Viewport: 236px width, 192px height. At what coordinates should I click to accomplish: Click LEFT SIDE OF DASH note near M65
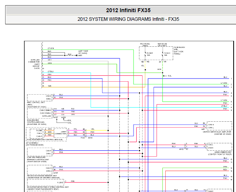(x=83, y=52)
